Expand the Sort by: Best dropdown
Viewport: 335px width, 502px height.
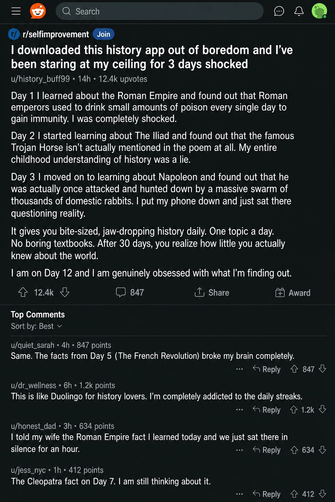point(36,326)
